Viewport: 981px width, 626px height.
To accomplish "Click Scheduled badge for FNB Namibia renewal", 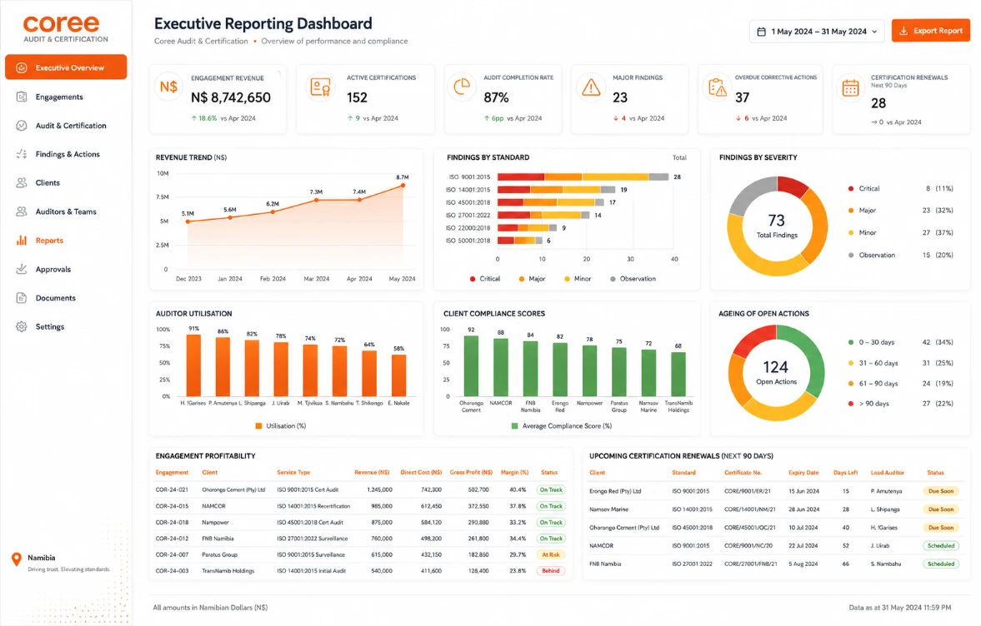I will [940, 564].
